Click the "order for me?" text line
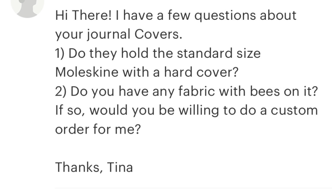 pyautogui.click(x=97, y=129)
